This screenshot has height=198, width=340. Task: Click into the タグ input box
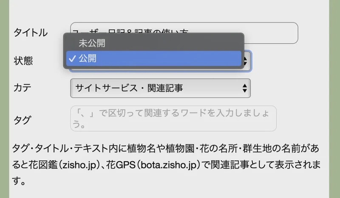pos(173,118)
